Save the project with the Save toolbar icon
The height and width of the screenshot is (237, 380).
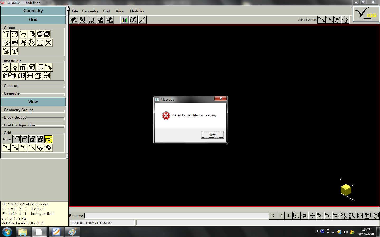83,19
